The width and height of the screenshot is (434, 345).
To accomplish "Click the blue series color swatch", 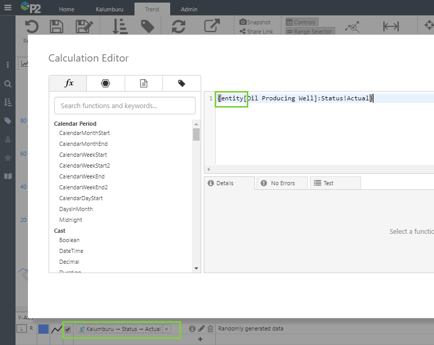I will click(x=43, y=329).
